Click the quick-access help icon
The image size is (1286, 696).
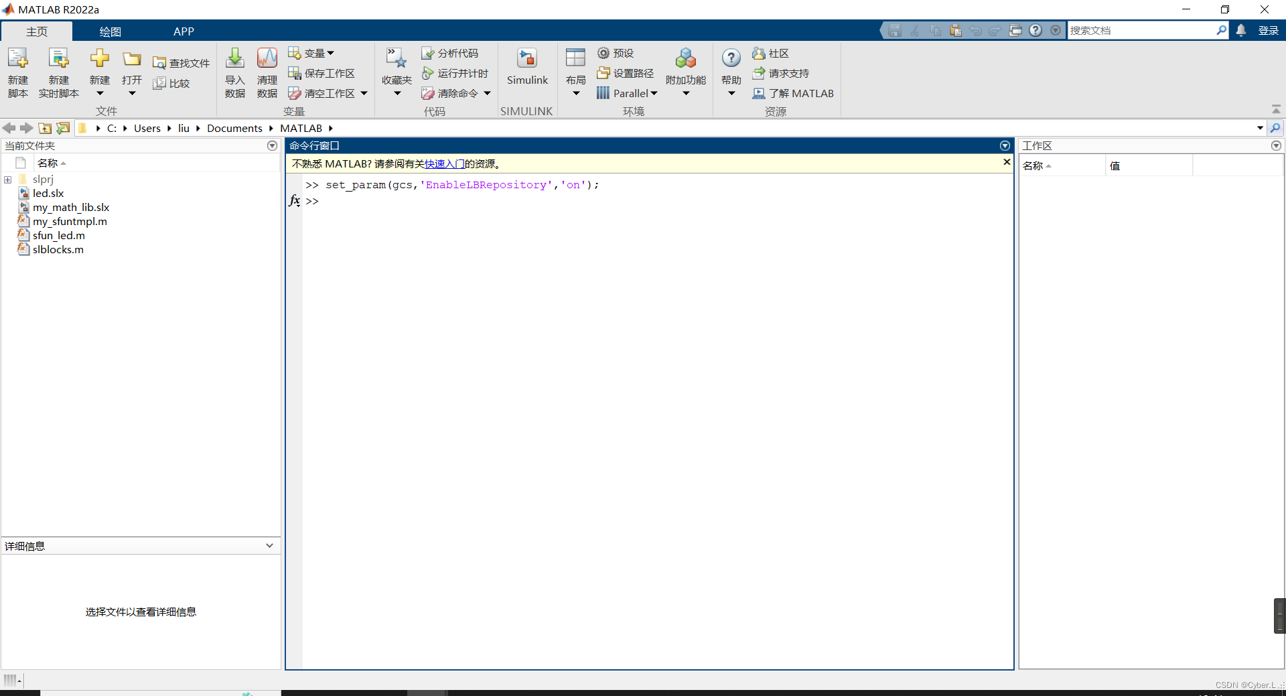1035,30
